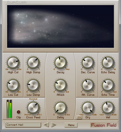Click the High Cut knob
The height and width of the screenshot is (132, 121).
13,63
